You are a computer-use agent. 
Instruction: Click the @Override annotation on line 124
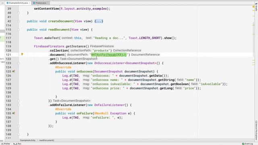pyautogui.click(x=63, y=67)
